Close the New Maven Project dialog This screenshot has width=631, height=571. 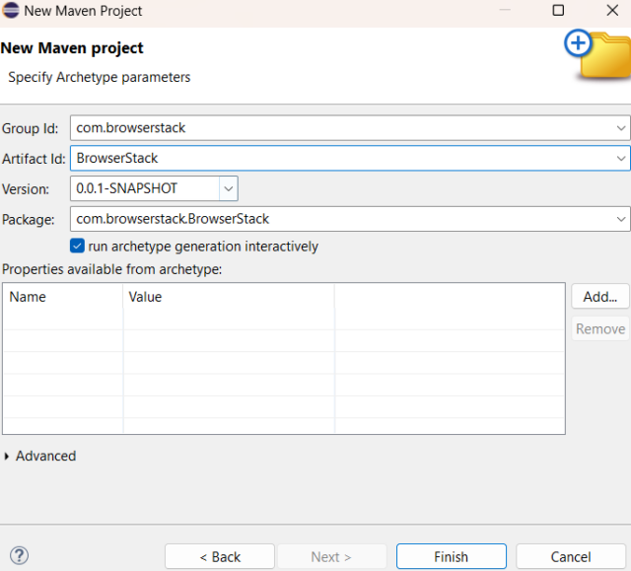pyautogui.click(x=612, y=10)
